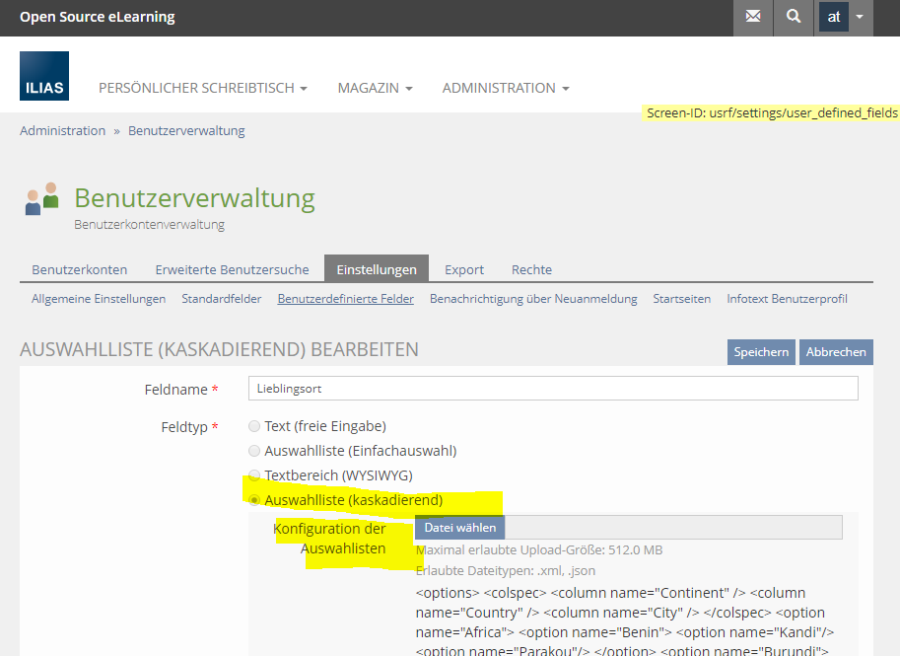This screenshot has height=656, width=900.
Task: Open the Erweiterte Benutzersuche tab
Action: (x=232, y=269)
